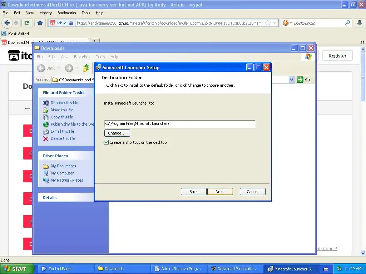Viewport: 366px width, 274px height.
Task: Click the Rename this file icon
Action: coord(46,103)
